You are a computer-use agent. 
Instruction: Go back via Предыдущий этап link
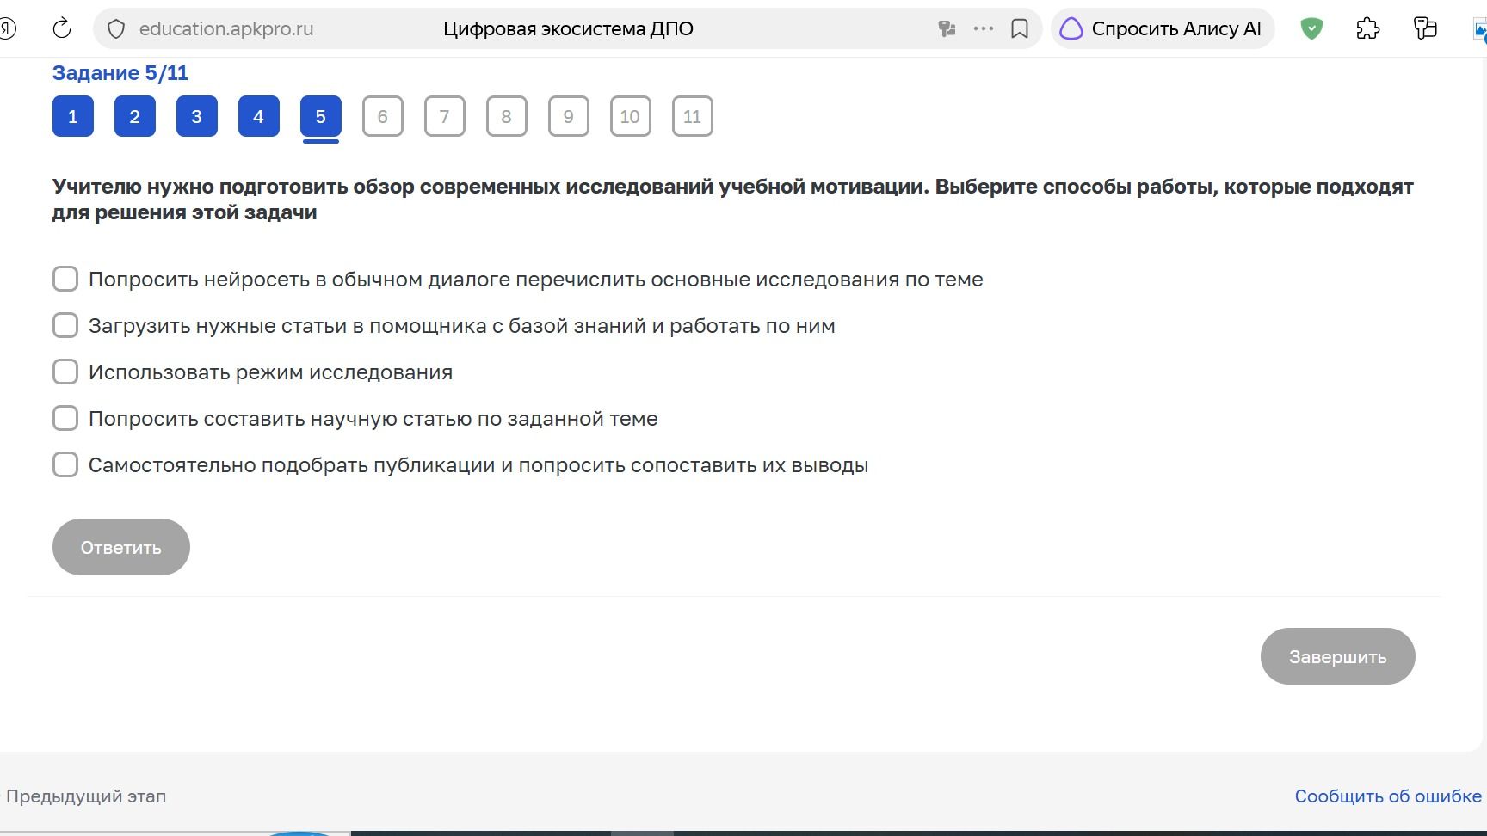pyautogui.click(x=85, y=796)
